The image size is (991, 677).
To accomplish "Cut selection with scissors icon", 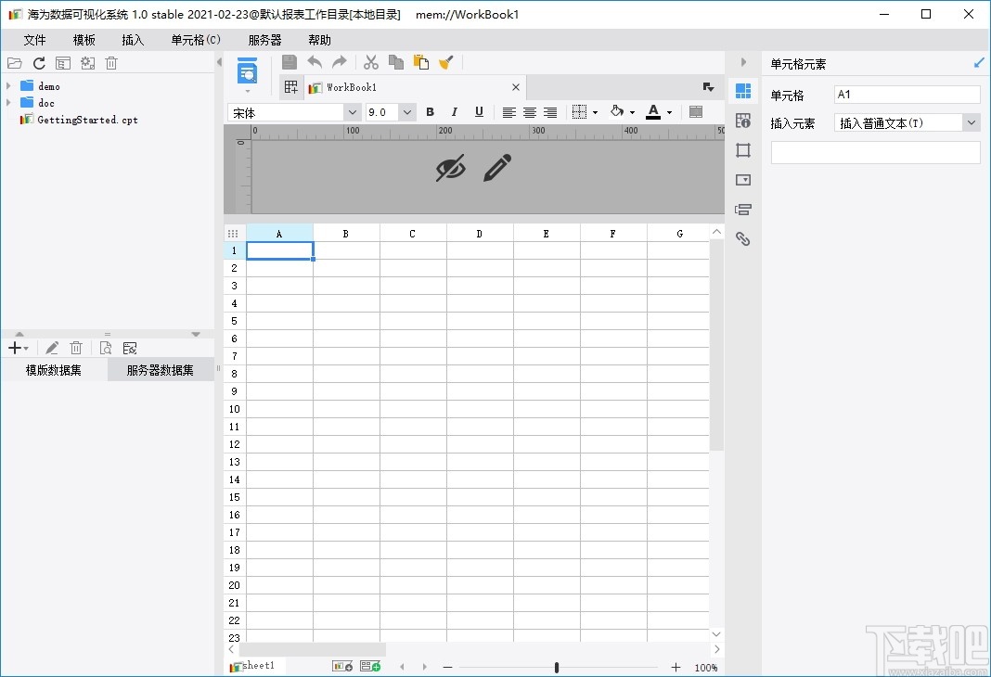I will (371, 62).
